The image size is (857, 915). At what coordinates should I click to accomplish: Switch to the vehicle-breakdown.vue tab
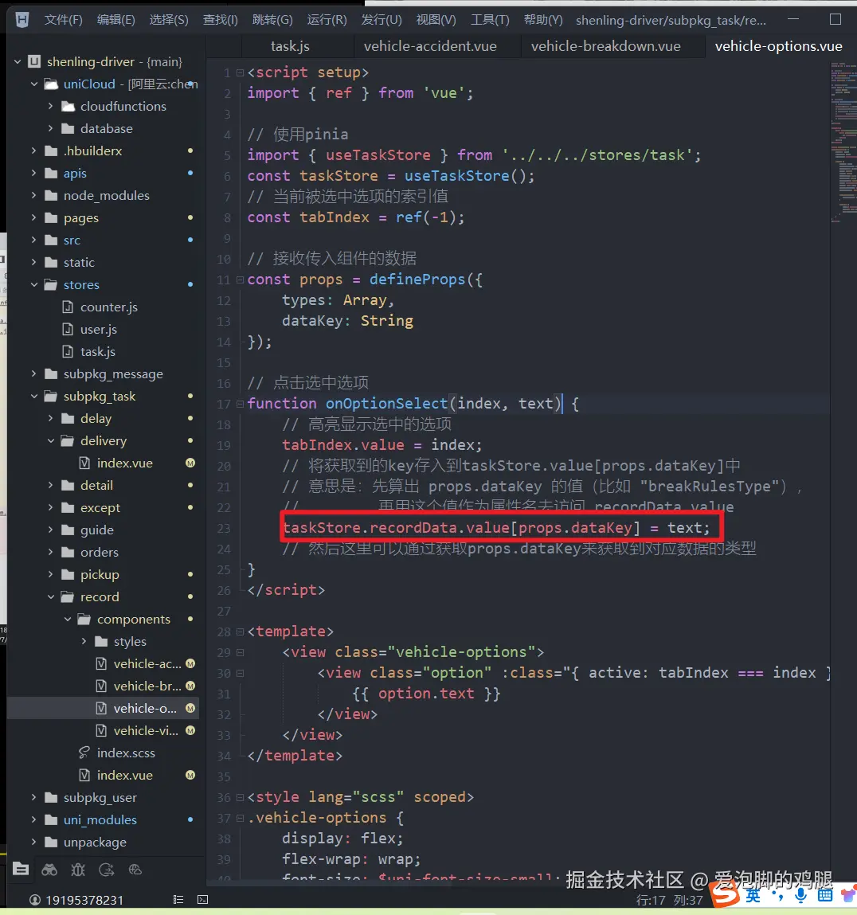coord(606,46)
